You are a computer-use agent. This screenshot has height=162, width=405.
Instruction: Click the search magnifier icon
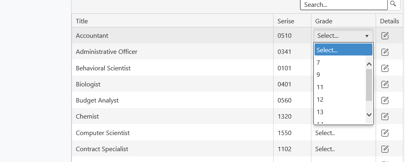[393, 4]
